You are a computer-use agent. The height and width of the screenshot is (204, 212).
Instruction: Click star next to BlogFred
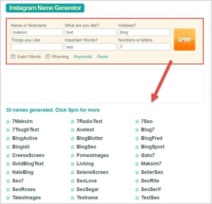pyautogui.click(x=137, y=138)
